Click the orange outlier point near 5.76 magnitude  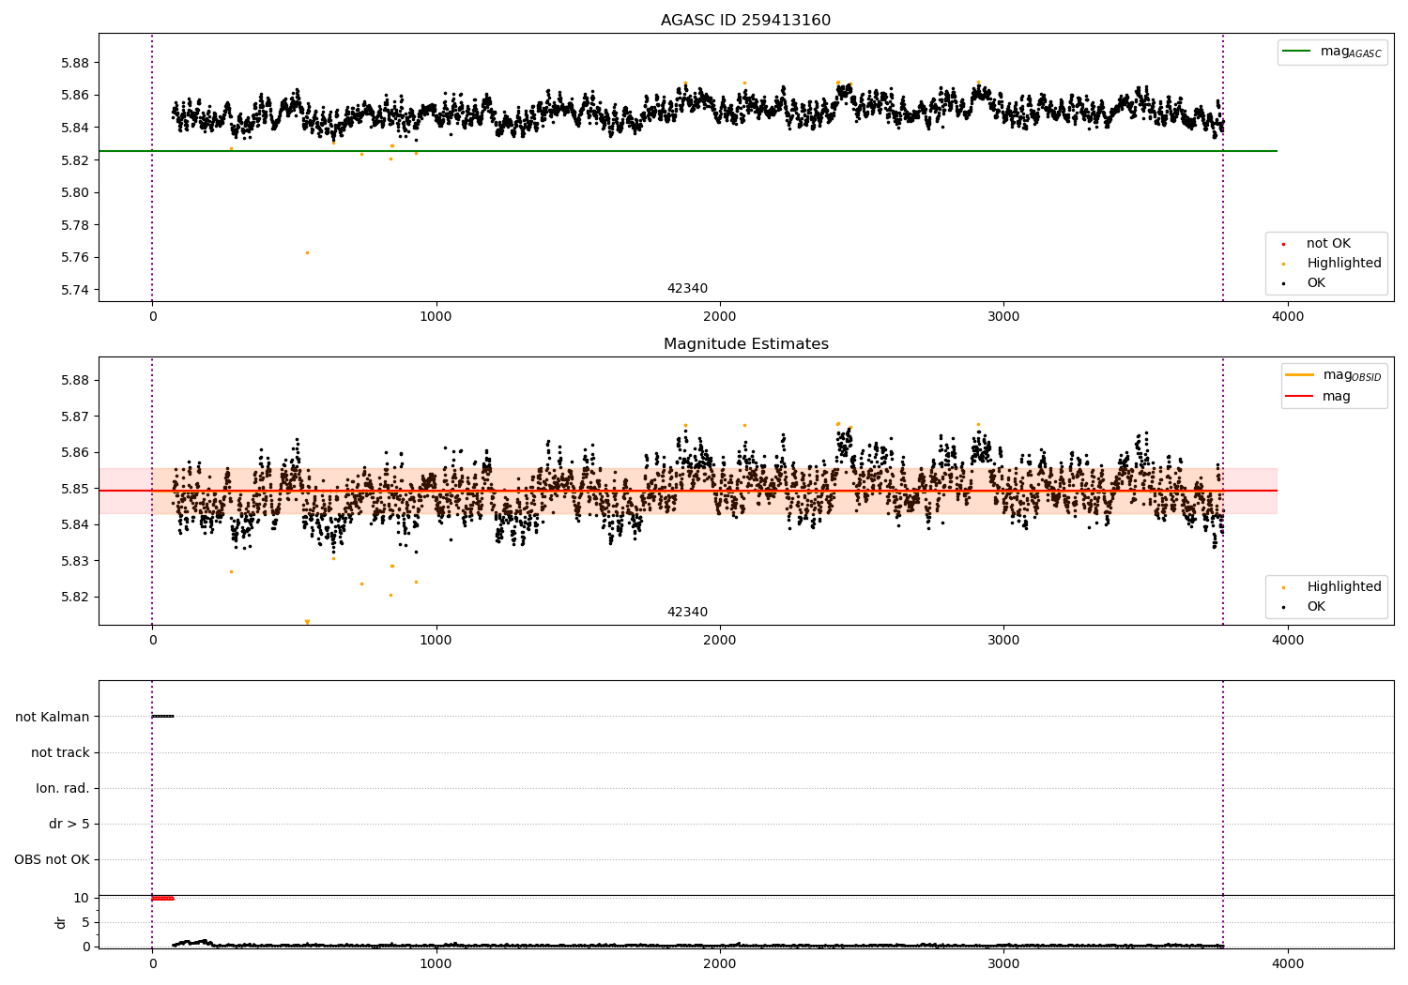(307, 252)
